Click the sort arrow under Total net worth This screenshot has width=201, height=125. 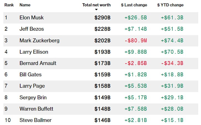click(x=96, y=10)
